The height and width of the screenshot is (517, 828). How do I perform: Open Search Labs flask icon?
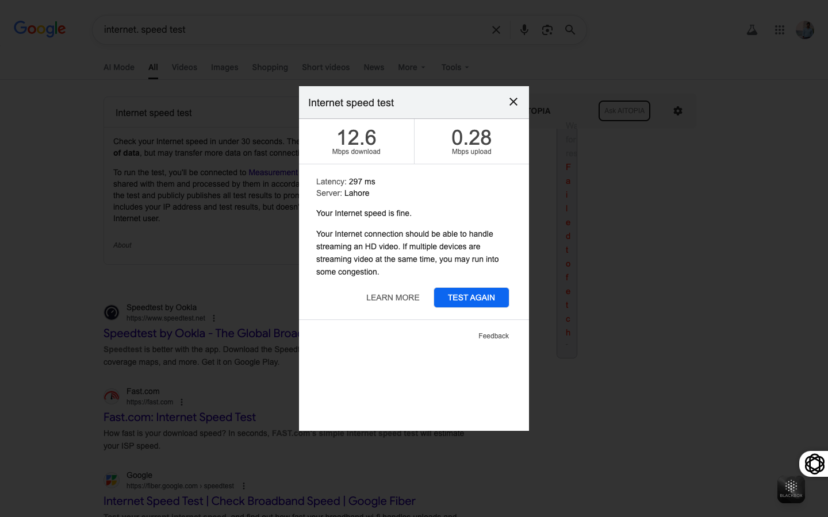(x=752, y=30)
